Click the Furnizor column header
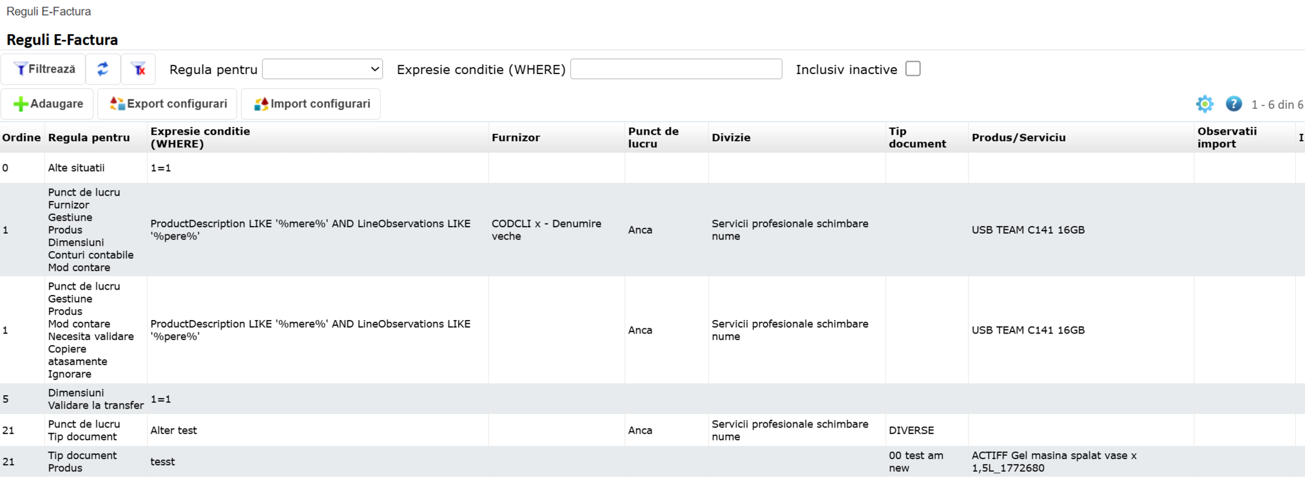 pos(516,138)
